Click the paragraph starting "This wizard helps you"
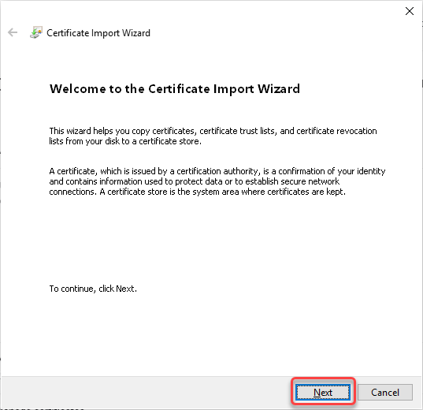423x410 pixels. (x=213, y=136)
